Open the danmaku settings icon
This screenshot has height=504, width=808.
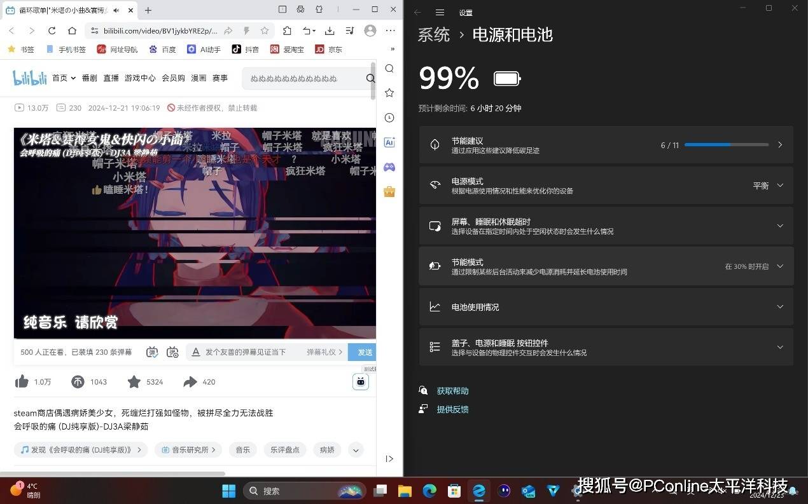point(172,352)
